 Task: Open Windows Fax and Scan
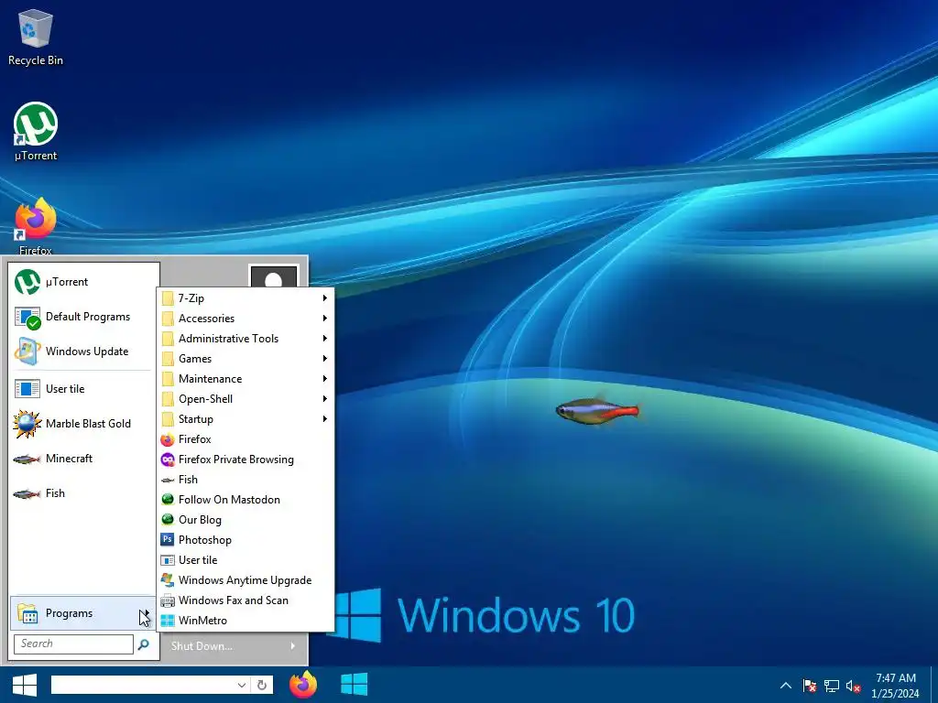245,600
